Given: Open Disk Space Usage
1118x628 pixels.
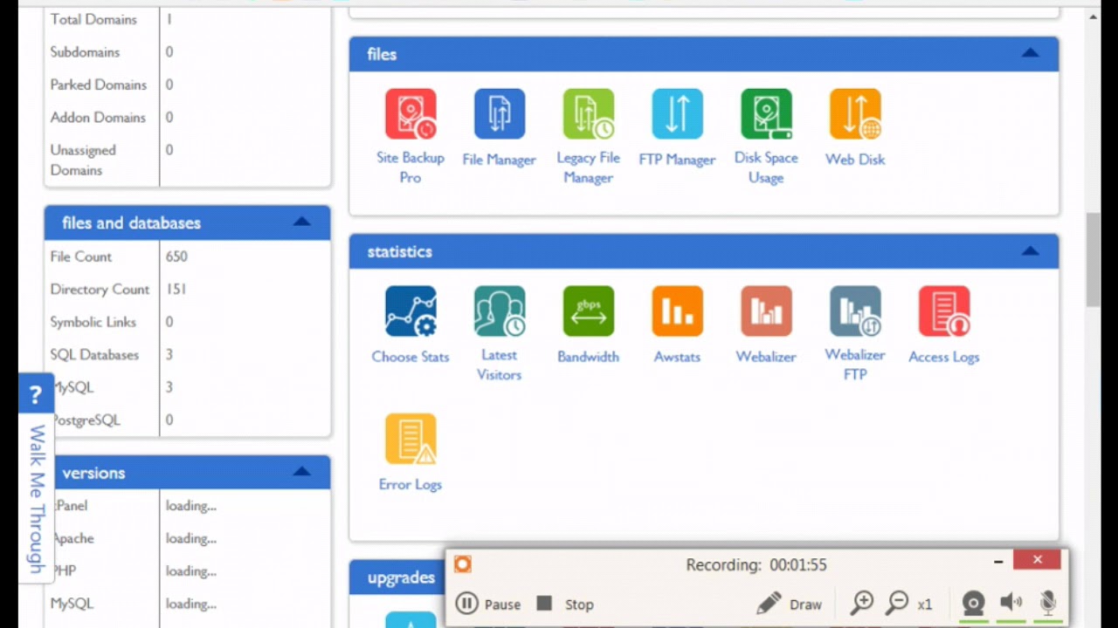Looking at the screenshot, I should click(x=766, y=114).
